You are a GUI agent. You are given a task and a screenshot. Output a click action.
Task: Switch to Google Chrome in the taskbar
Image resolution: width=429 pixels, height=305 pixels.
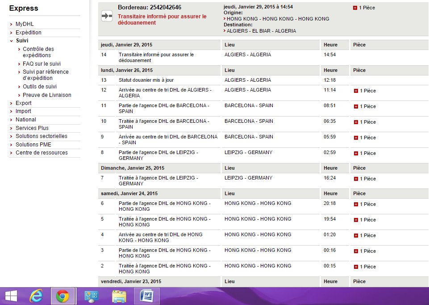pyautogui.click(x=62, y=296)
